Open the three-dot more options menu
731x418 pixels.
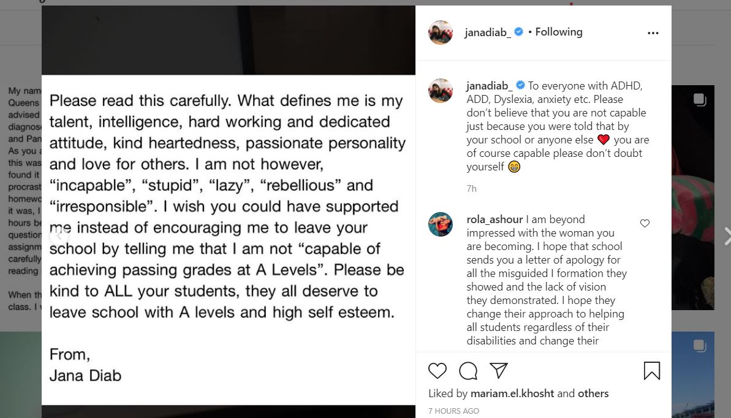(653, 33)
